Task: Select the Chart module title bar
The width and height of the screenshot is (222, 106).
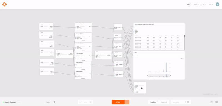Action: [x=159, y=52]
